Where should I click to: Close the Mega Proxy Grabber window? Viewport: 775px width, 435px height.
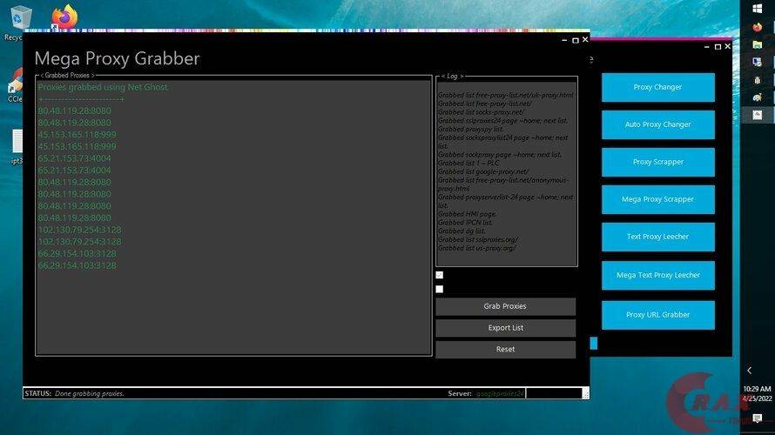click(585, 39)
